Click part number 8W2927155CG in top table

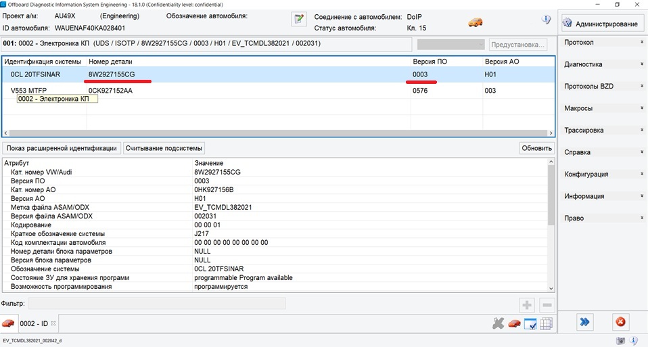pyautogui.click(x=112, y=74)
